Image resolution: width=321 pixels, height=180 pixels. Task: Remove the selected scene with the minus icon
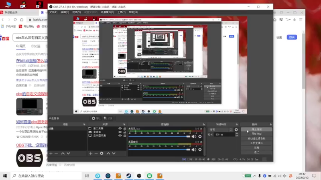point(56,153)
